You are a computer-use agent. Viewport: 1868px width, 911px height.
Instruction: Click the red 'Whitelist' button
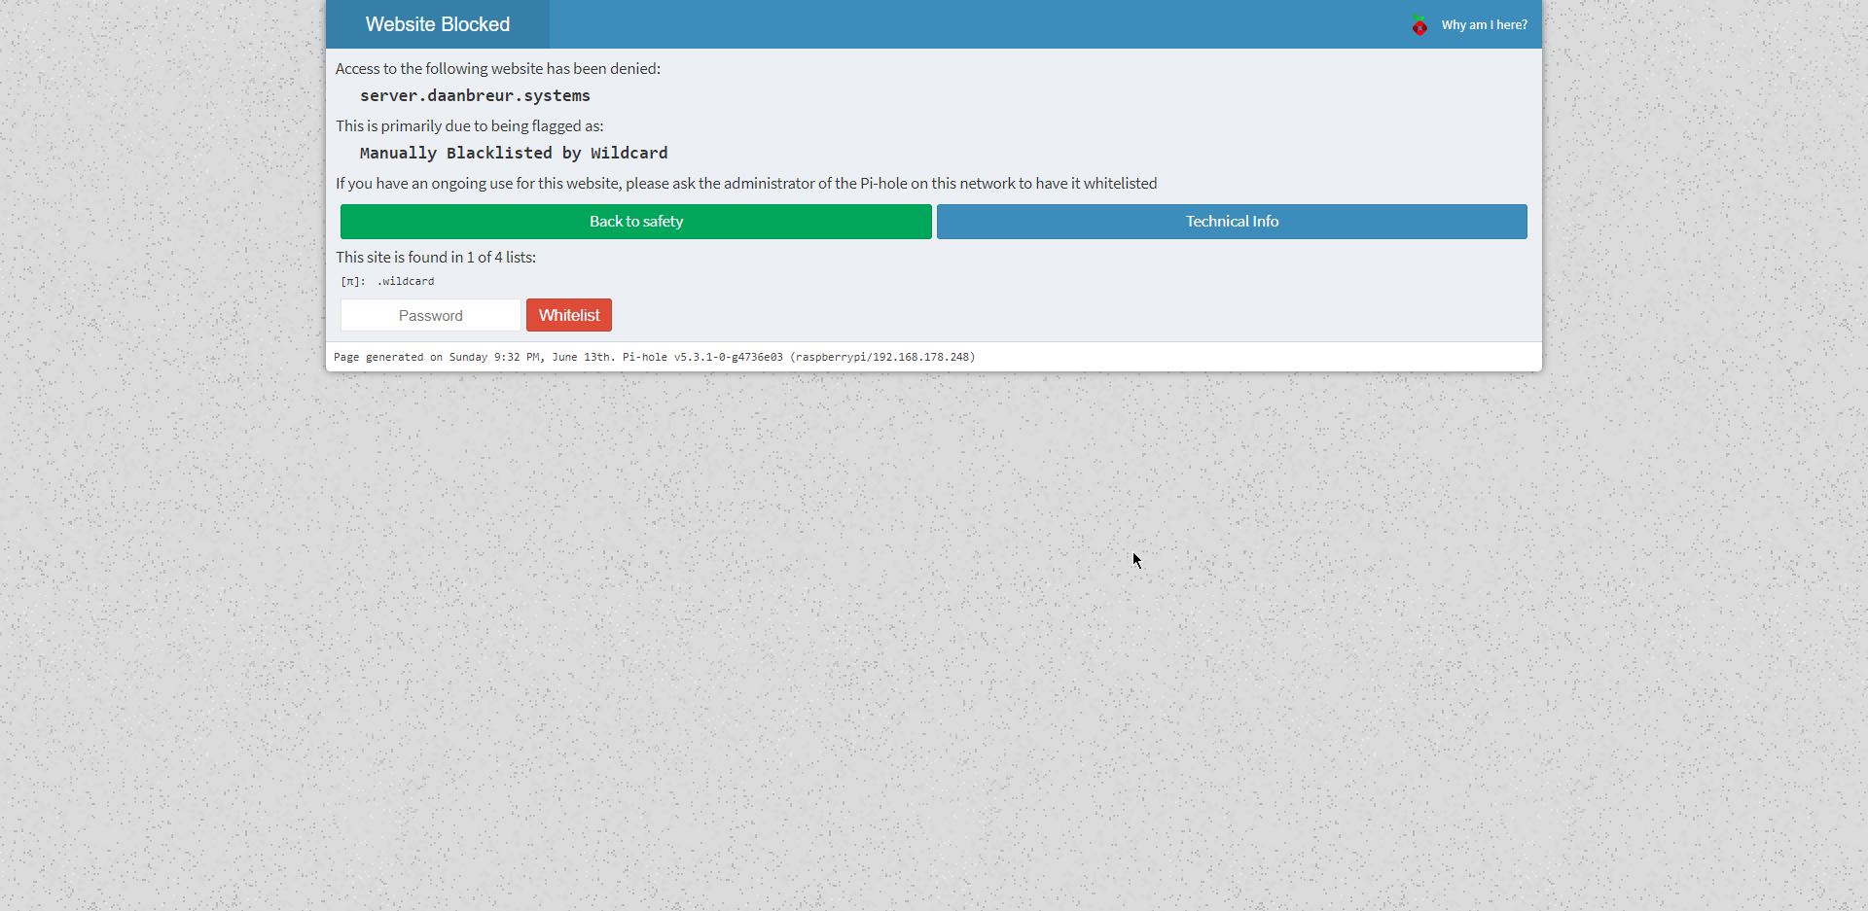pos(568,314)
